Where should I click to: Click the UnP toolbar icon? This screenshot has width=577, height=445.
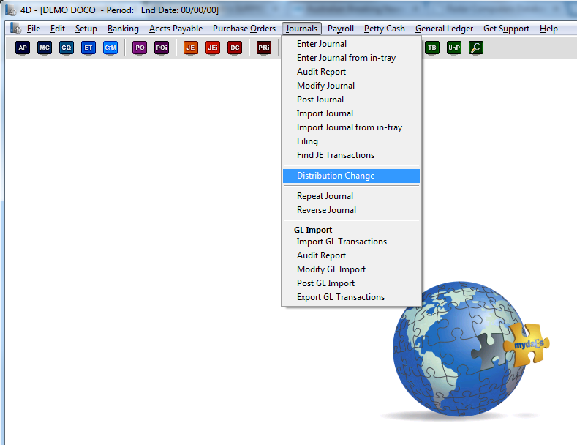pos(454,48)
